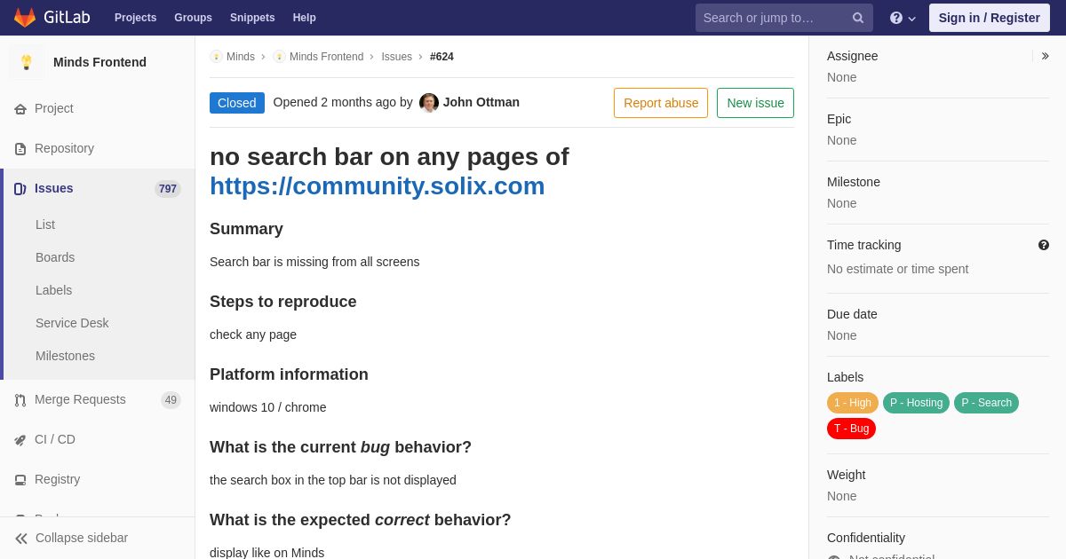Screen dimensions: 1066x559
Task: Go to Minds breadcrumb link
Action: 241,57
